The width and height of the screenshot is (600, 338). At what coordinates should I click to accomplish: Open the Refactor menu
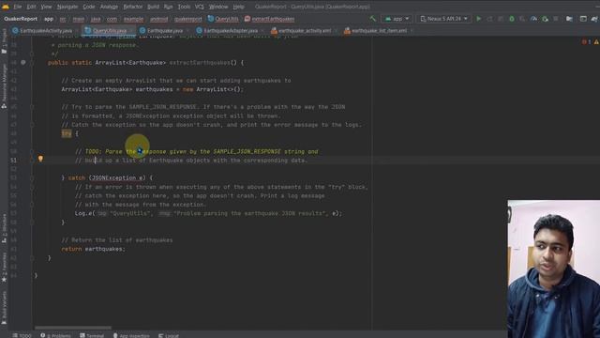tap(133, 7)
